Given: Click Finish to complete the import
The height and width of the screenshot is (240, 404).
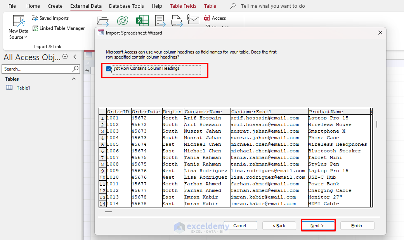Looking at the screenshot, I should point(357,226).
